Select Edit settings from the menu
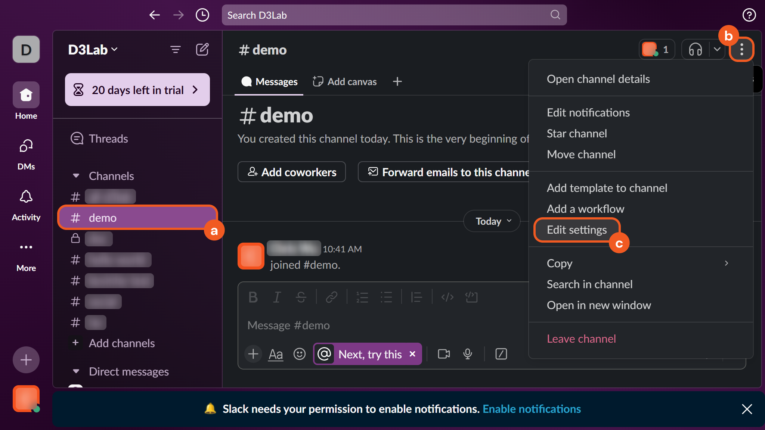 point(577,230)
